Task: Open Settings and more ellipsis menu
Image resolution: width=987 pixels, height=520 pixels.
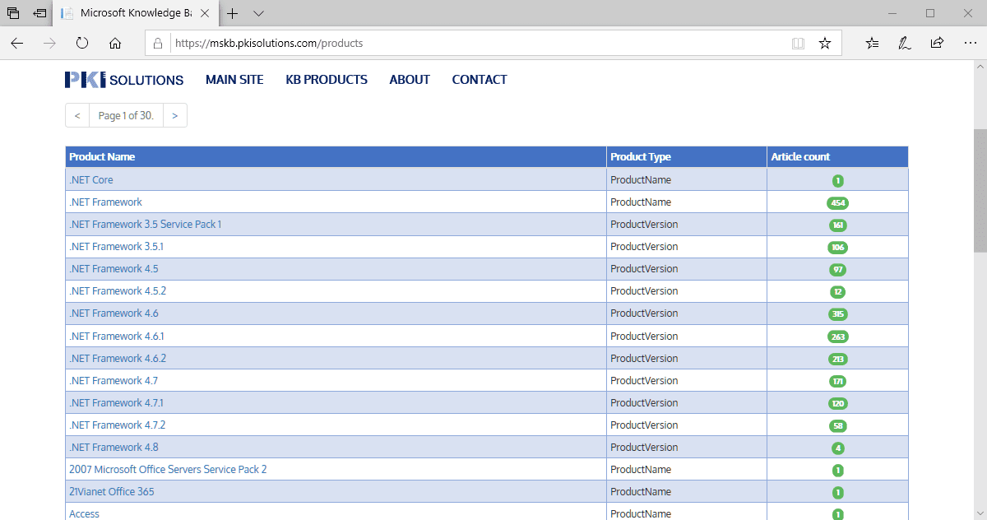Action: [x=969, y=43]
